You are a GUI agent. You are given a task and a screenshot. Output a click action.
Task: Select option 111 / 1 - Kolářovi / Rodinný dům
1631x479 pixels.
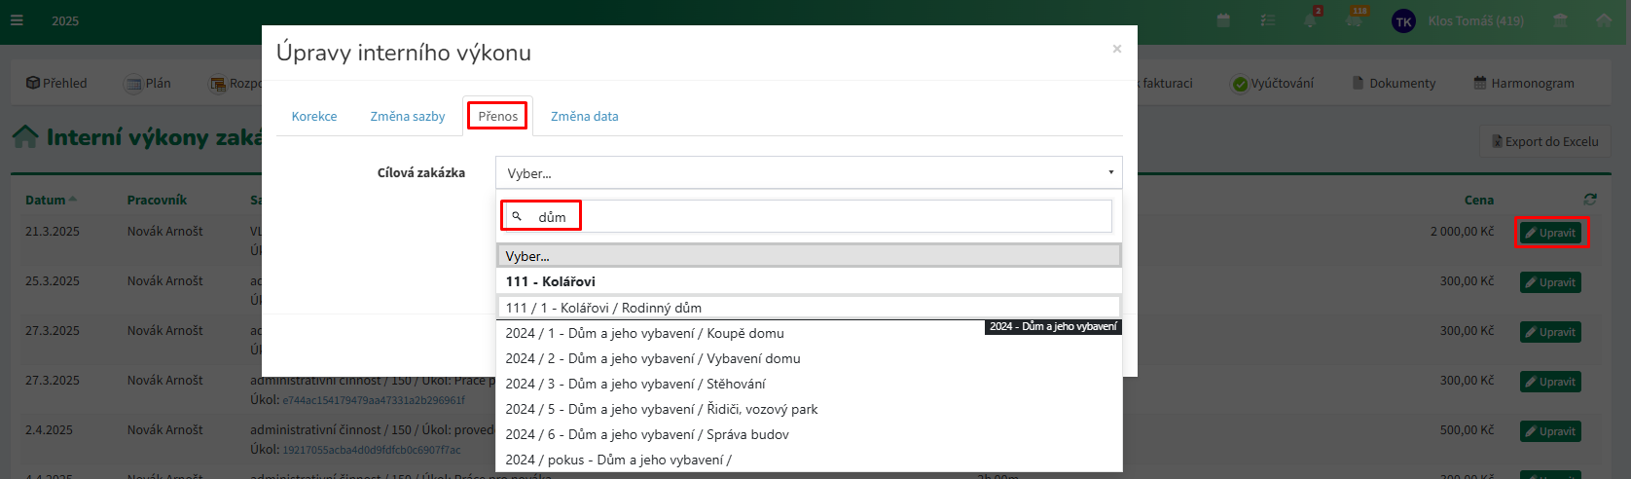tap(603, 308)
